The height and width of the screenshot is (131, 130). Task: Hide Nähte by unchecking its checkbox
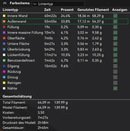click(115, 88)
